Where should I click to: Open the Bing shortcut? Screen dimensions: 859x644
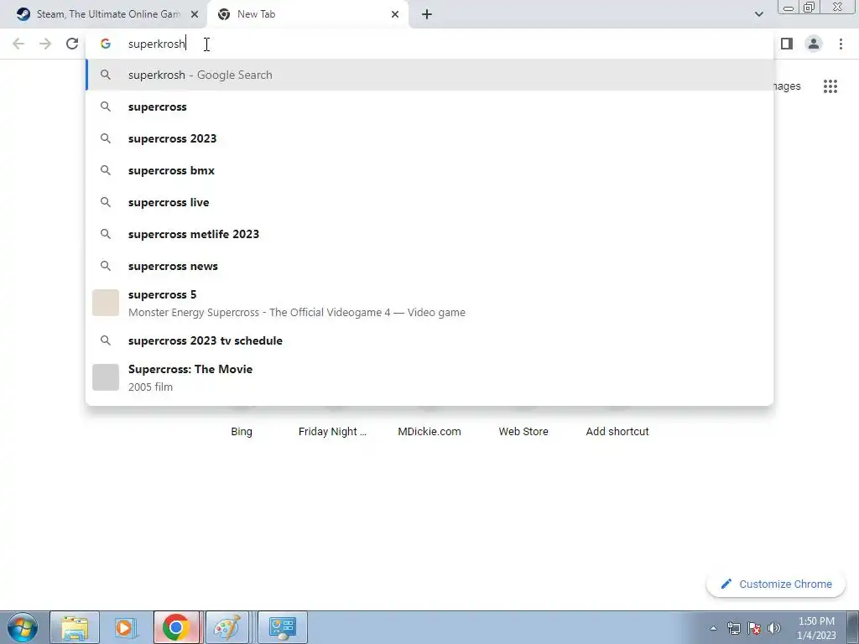[x=242, y=432]
